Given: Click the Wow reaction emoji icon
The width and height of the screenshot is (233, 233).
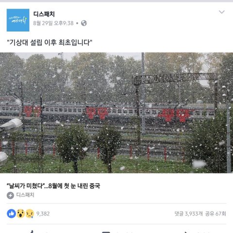Looking at the screenshot, I should click(x=21, y=214).
